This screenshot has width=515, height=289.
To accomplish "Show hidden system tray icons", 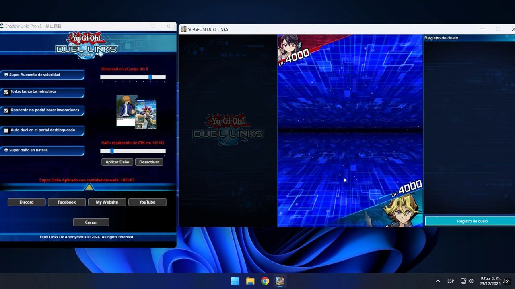I will (x=438, y=281).
